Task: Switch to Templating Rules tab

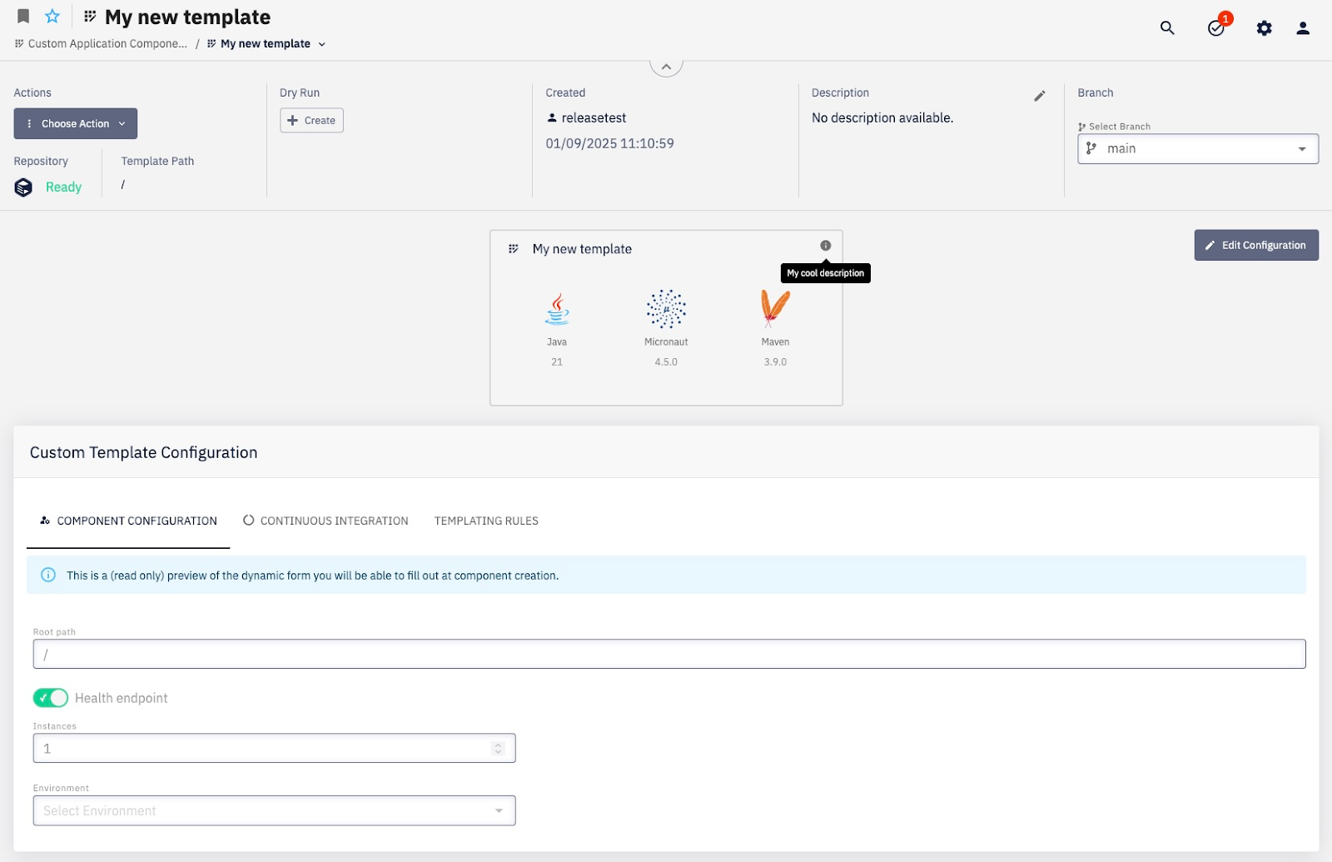Action: click(486, 521)
